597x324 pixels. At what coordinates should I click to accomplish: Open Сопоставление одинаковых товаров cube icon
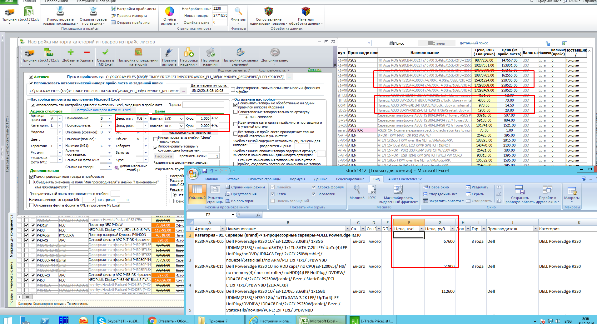tap(268, 12)
